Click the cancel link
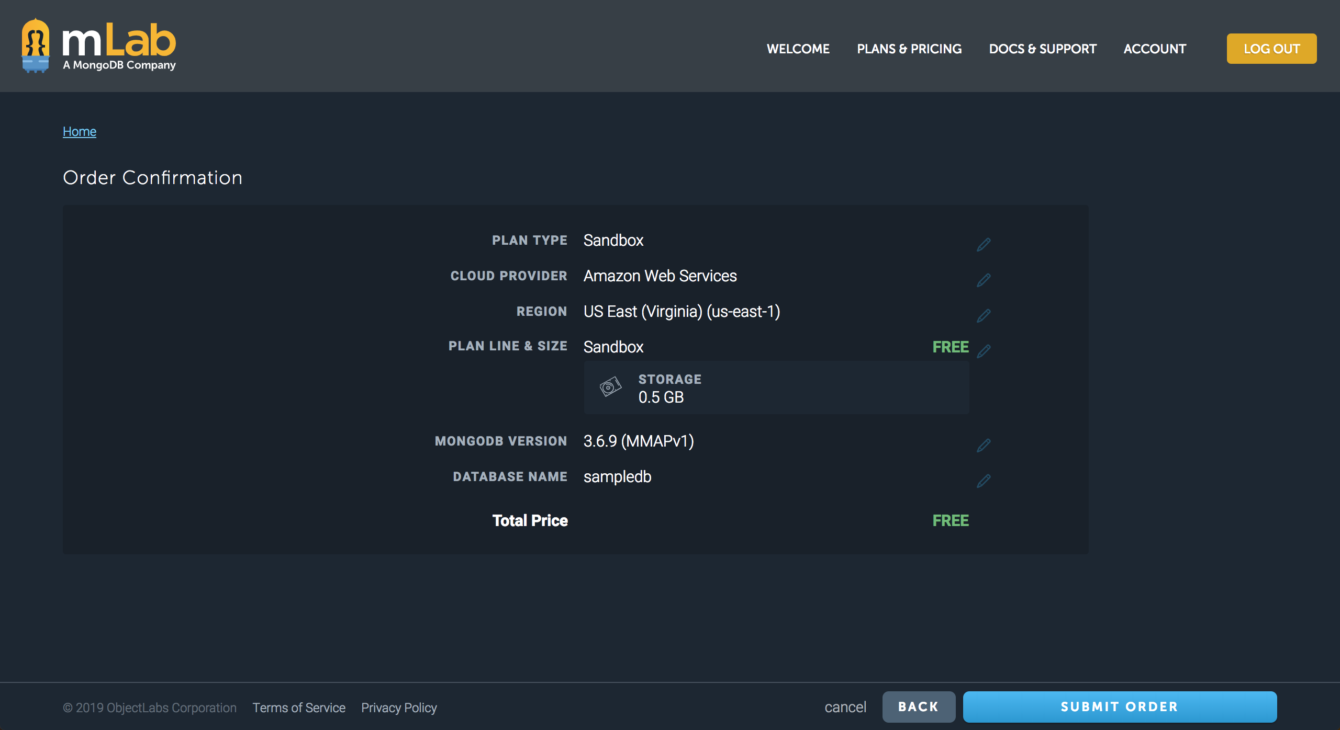1340x730 pixels. (x=845, y=707)
